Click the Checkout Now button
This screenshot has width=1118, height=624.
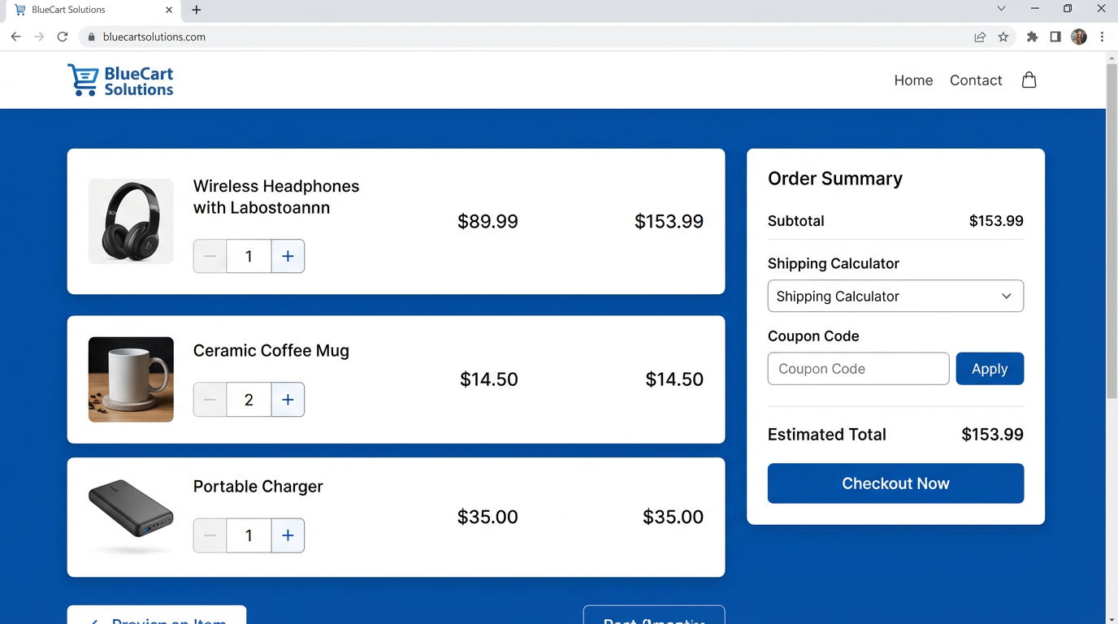[895, 483]
